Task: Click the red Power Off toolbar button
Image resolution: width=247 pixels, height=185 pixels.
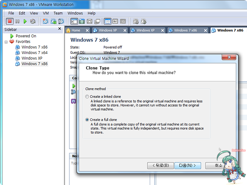Action: pos(10,21)
